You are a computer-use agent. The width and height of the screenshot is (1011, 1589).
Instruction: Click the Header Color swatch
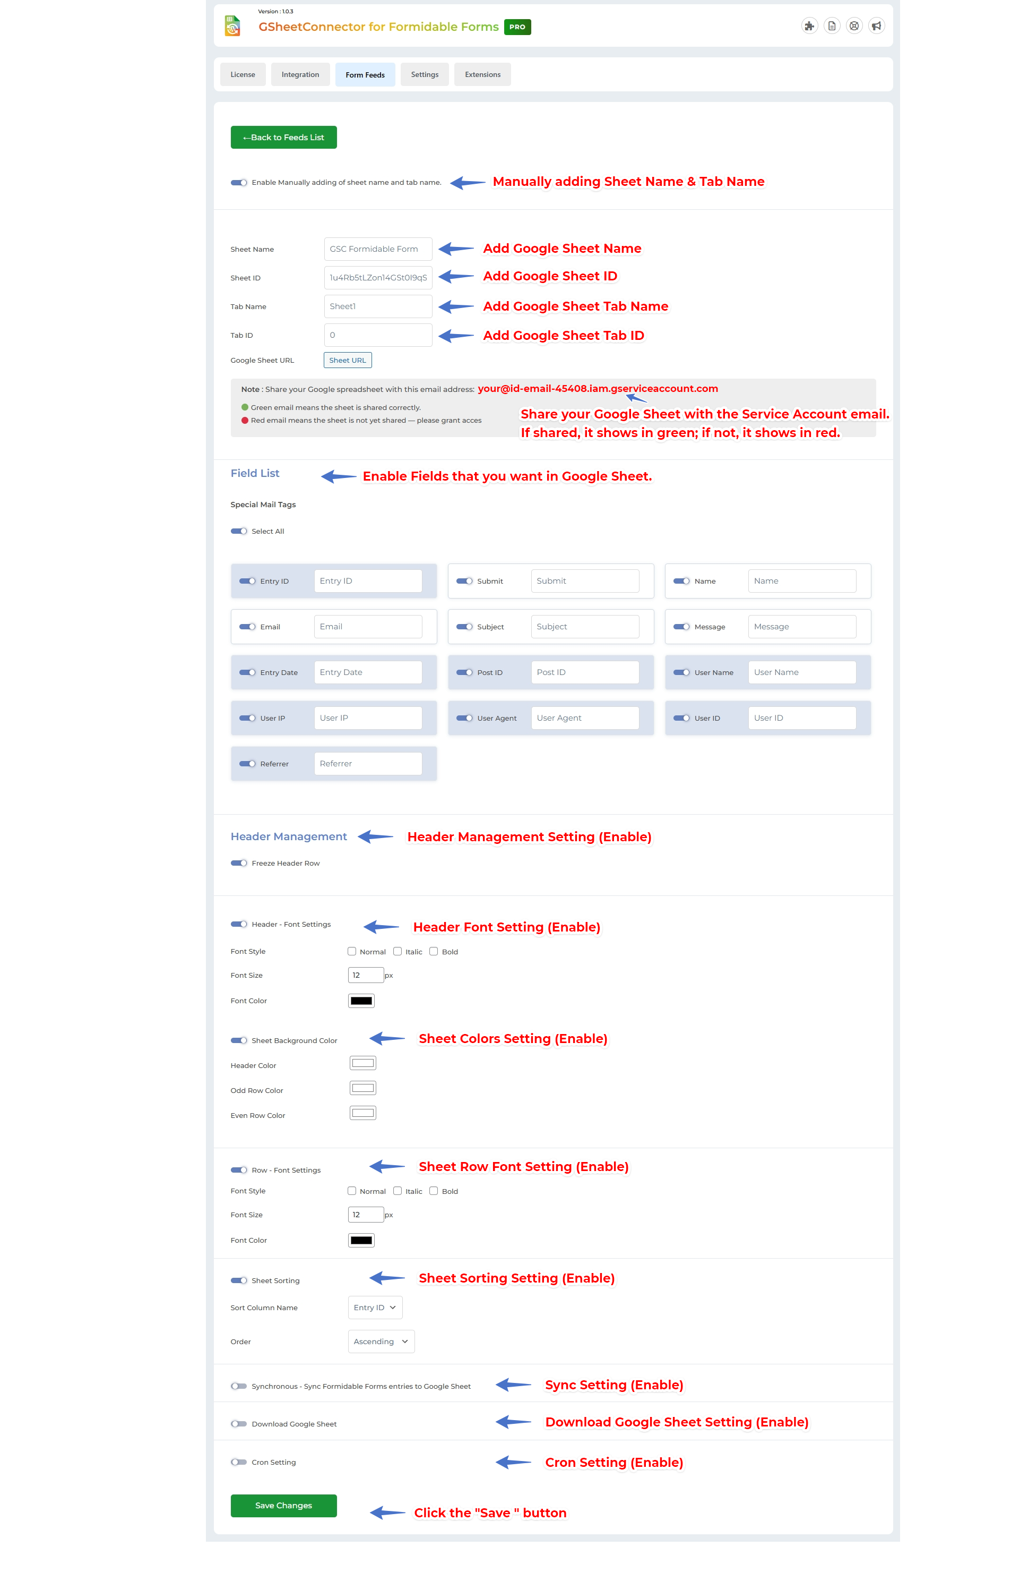(361, 1062)
